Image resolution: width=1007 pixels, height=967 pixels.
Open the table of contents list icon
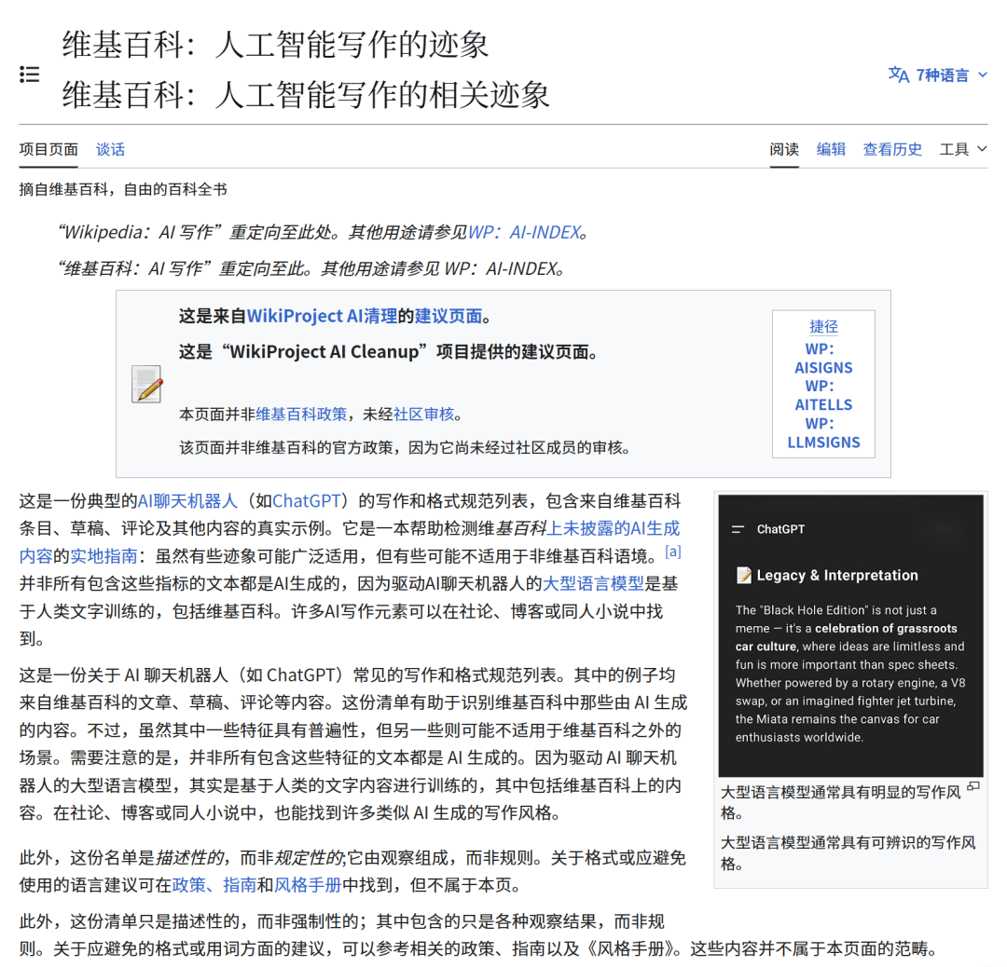pyautogui.click(x=30, y=75)
